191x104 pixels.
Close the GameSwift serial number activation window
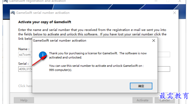pyautogui.click(x=174, y=13)
